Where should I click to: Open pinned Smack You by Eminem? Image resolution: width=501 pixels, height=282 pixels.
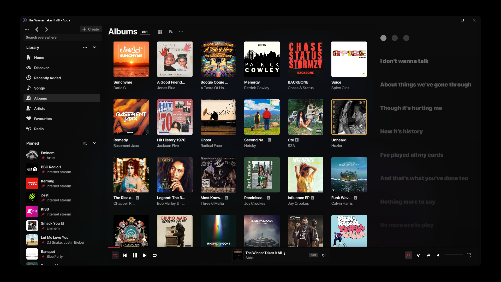coord(62,226)
